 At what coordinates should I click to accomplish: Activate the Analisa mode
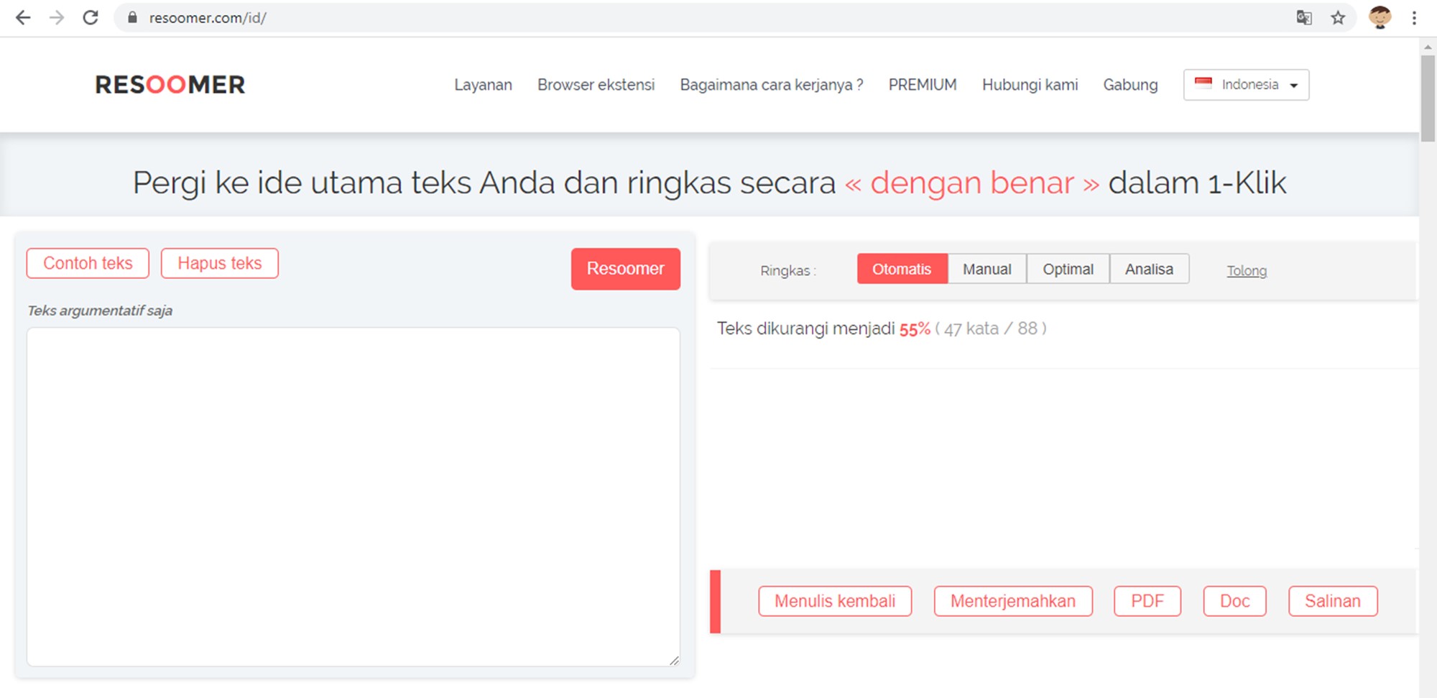(x=1150, y=269)
